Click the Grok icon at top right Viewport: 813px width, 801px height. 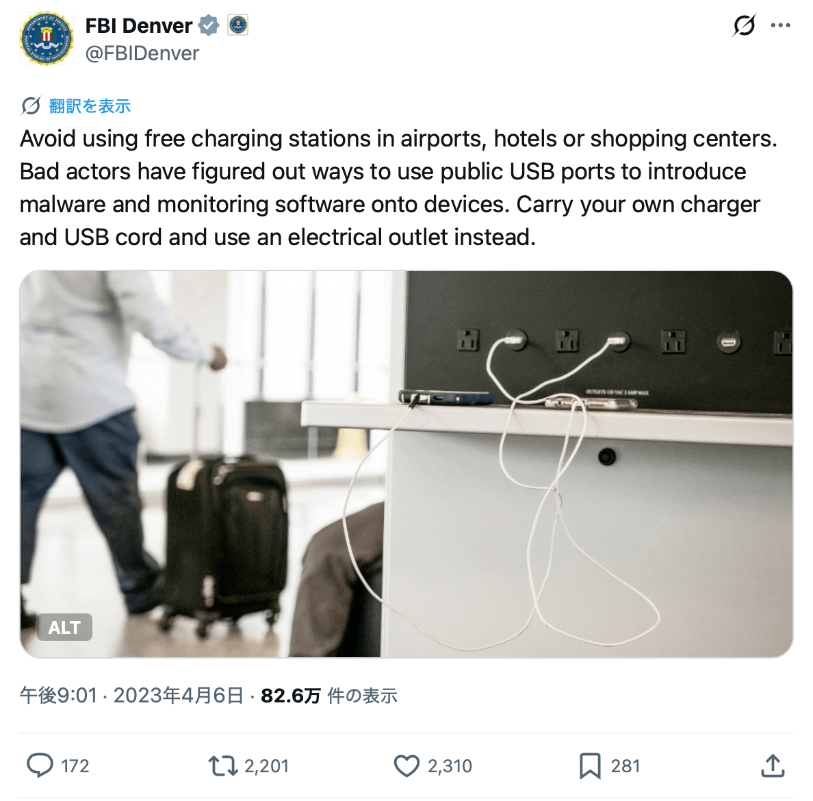[744, 25]
